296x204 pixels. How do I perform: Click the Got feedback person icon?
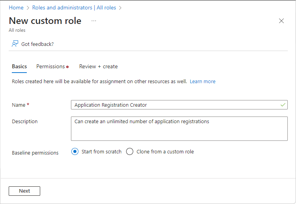15,44
